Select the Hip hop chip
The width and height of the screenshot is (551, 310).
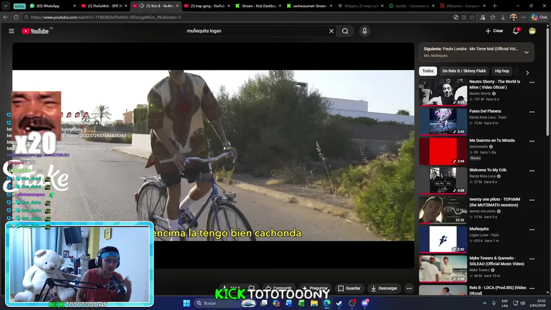502,71
